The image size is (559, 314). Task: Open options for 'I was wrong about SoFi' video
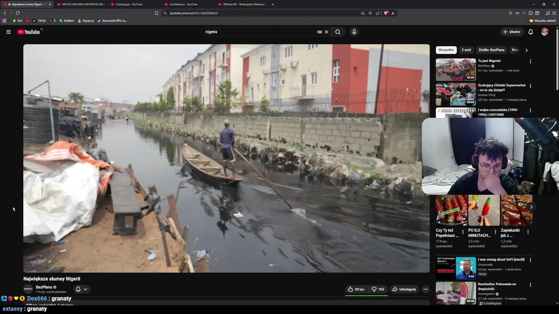pyautogui.click(x=531, y=260)
